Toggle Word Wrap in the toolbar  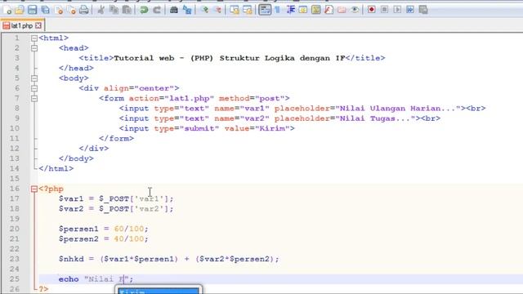[x=265, y=10]
